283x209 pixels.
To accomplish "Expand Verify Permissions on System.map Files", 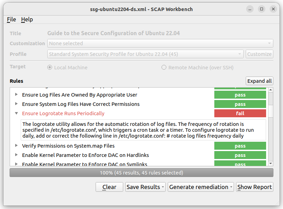I will [x=17, y=146].
